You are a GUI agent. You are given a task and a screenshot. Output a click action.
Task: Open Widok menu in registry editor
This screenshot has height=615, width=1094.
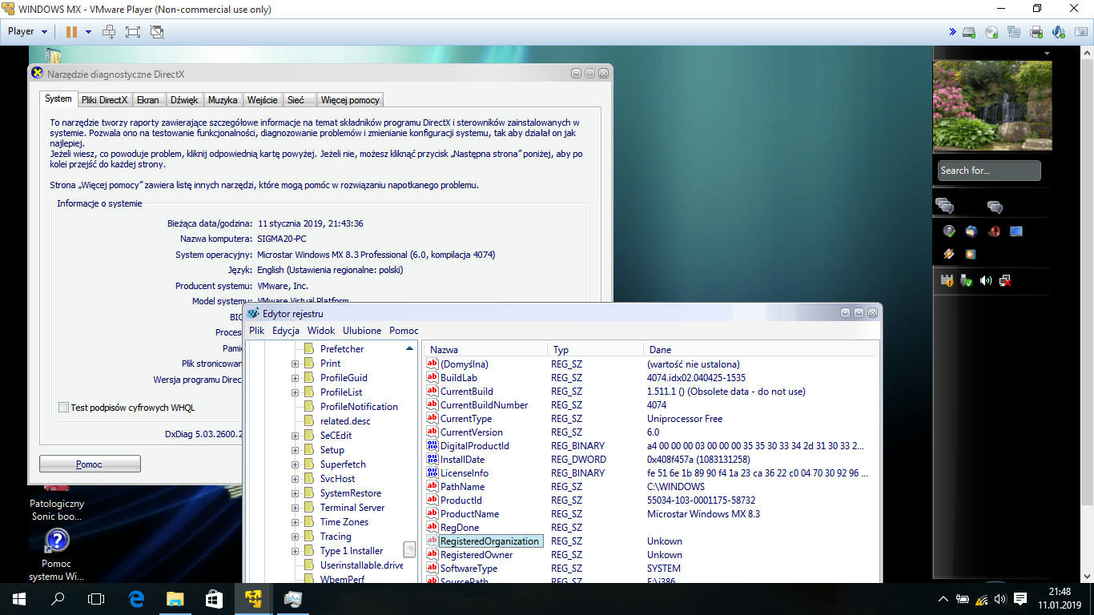(321, 331)
